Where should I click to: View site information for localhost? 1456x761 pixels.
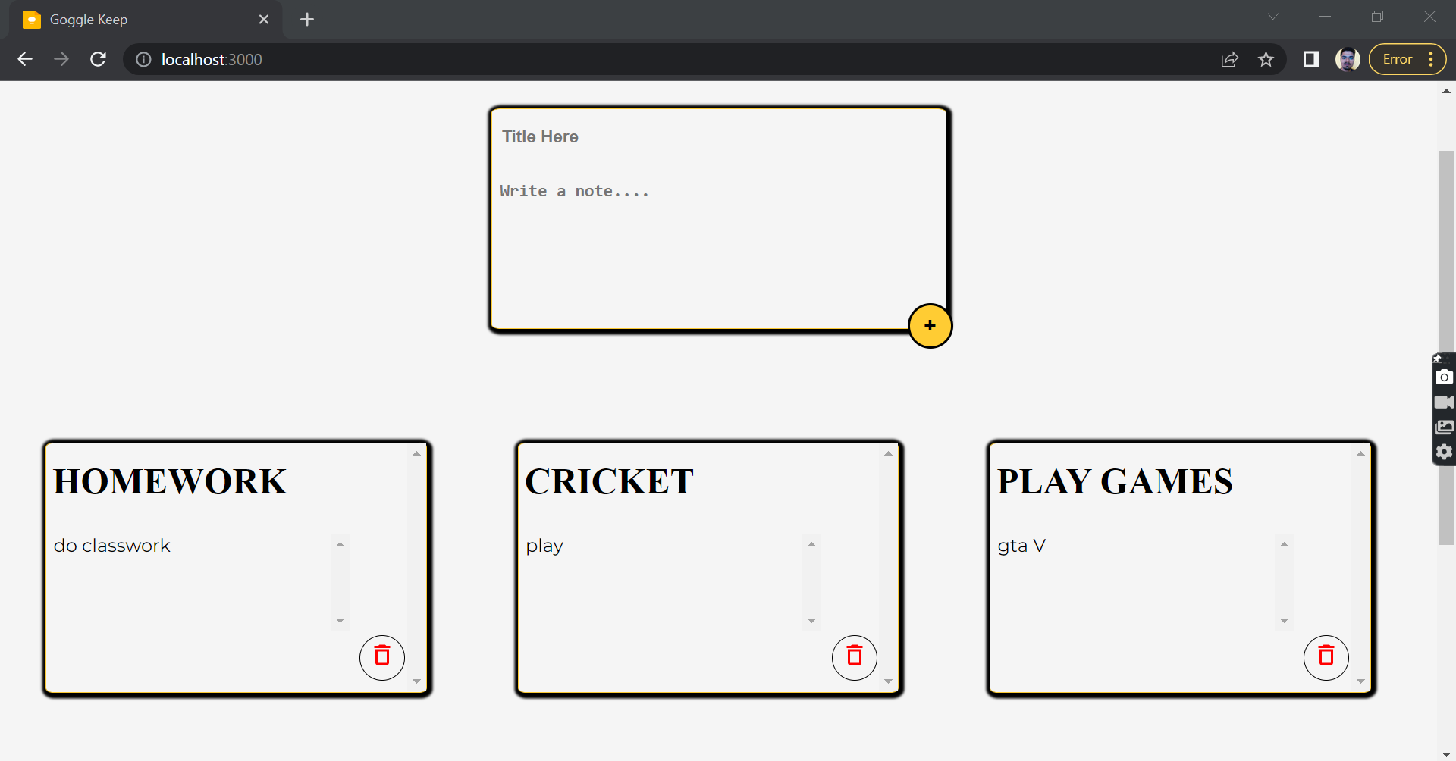[143, 59]
